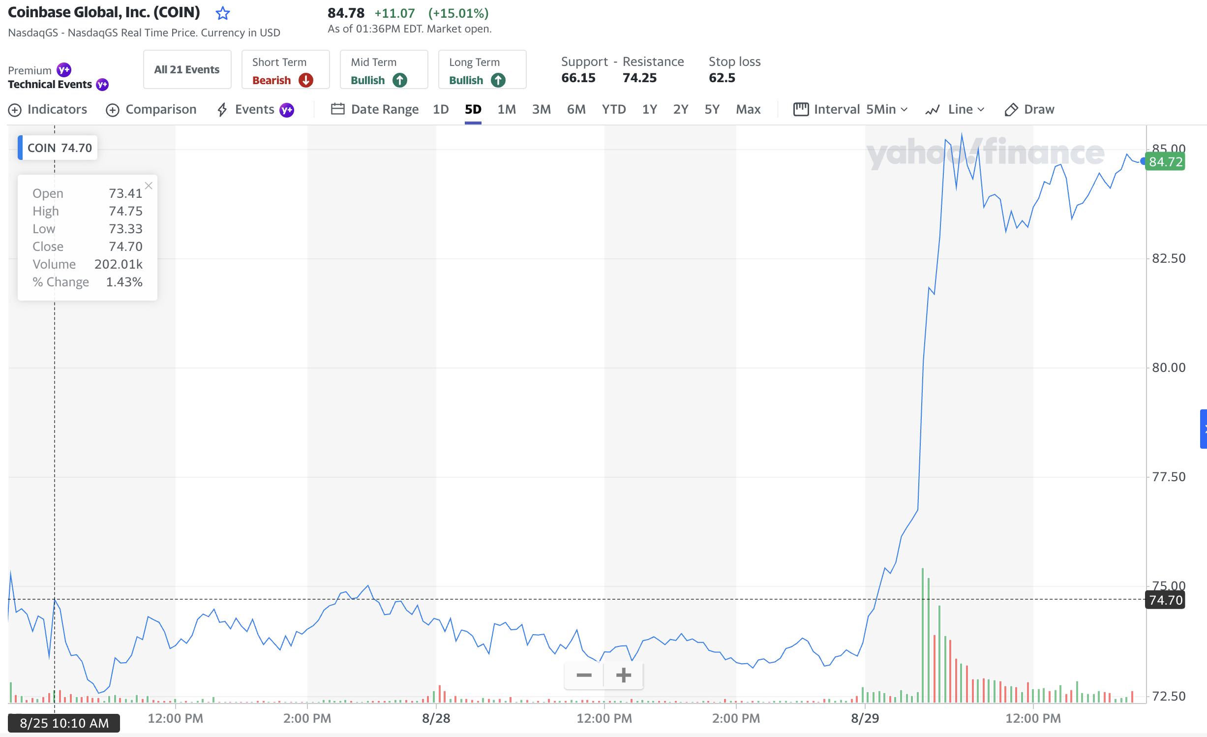Click the Indicators plus icon
This screenshot has width=1207, height=737.
pyautogui.click(x=15, y=110)
